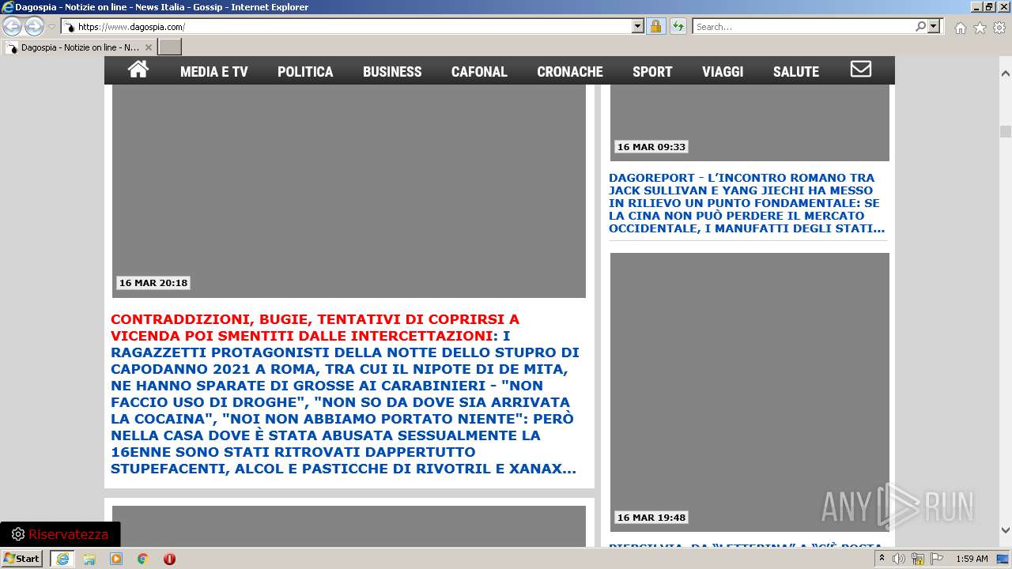Image resolution: width=1012 pixels, height=569 pixels.
Task: Open the newsletter envelope icon
Action: [861, 70]
